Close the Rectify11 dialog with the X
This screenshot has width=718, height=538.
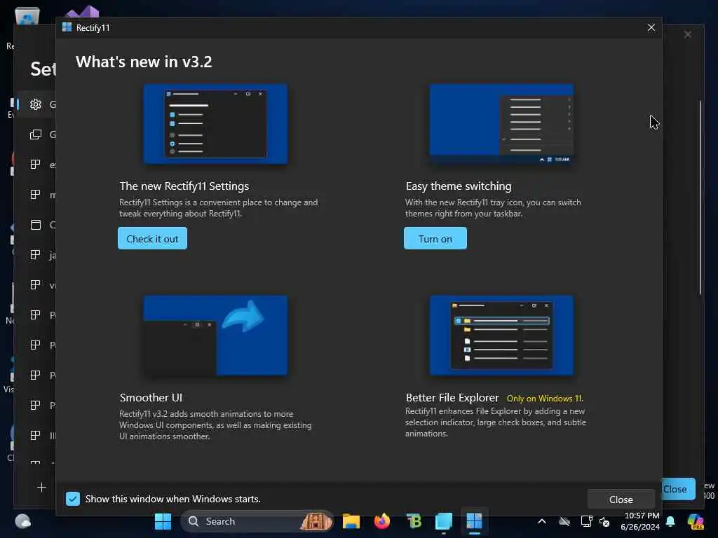[x=651, y=27]
